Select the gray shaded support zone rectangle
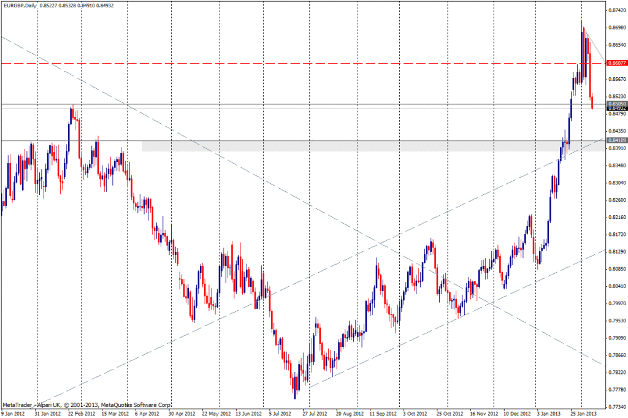628x418 pixels. tap(368, 146)
